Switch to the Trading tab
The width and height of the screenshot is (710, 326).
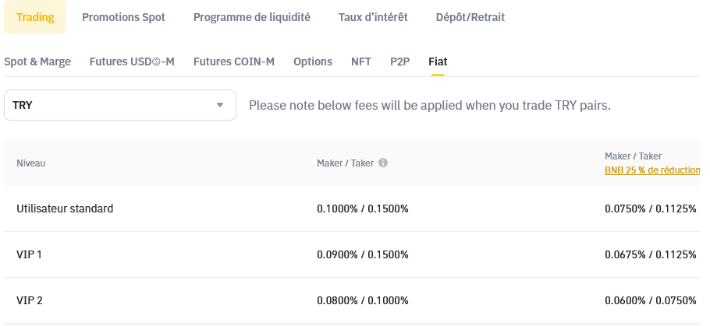point(35,17)
